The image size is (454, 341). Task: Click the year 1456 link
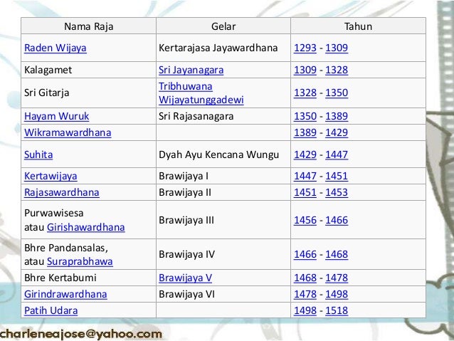(x=305, y=220)
